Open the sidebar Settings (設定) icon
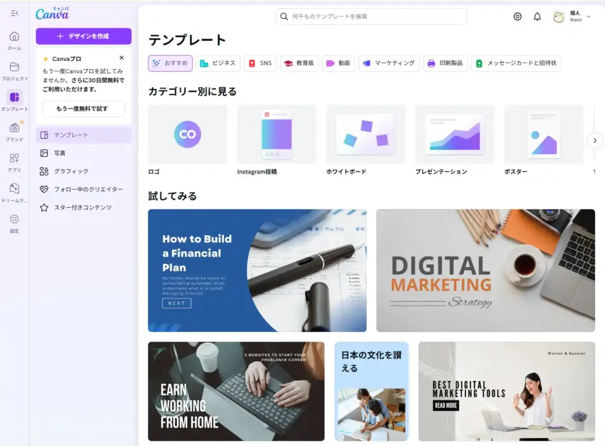This screenshot has width=605, height=446. click(14, 219)
